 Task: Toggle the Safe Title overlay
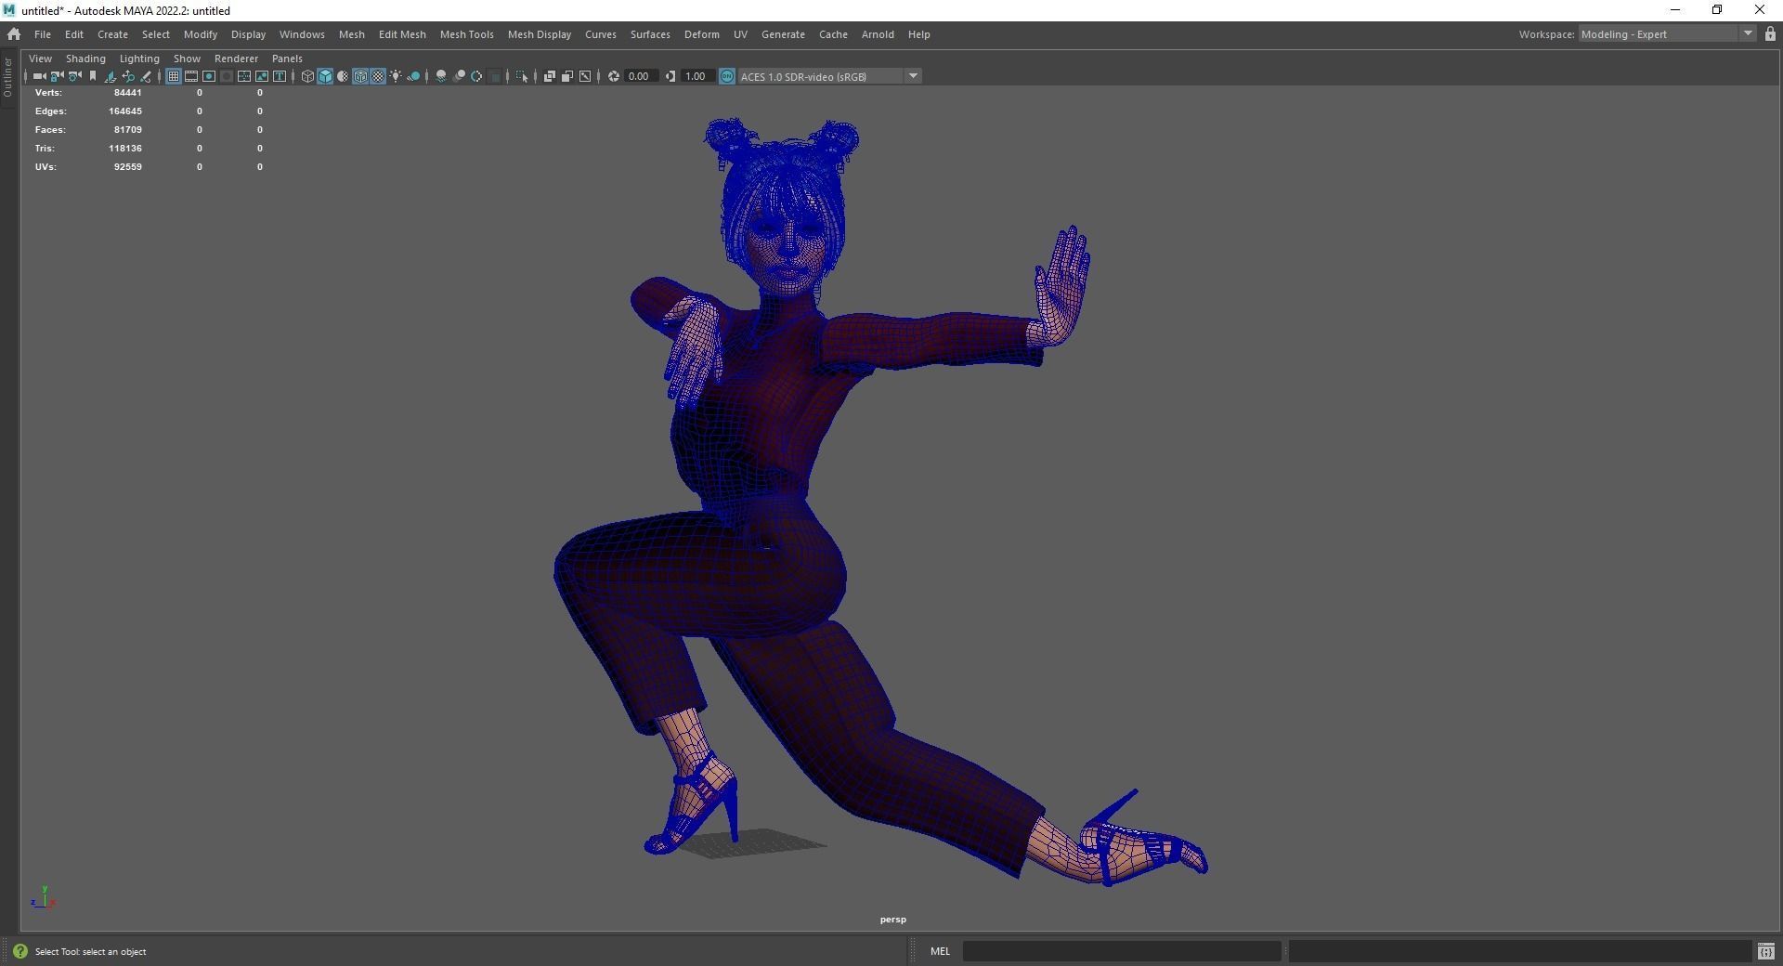tap(280, 76)
